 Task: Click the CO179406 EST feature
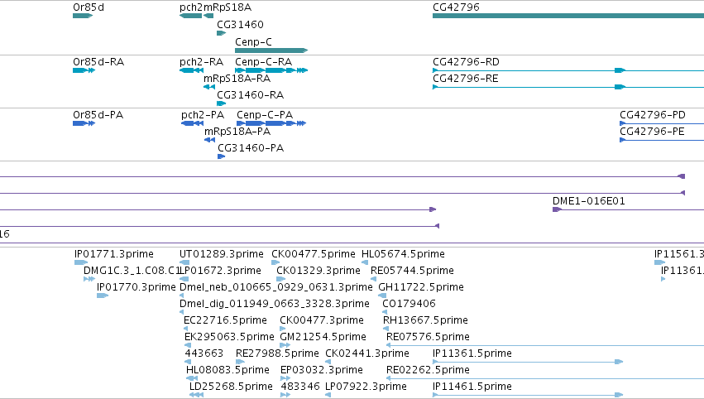(385, 312)
